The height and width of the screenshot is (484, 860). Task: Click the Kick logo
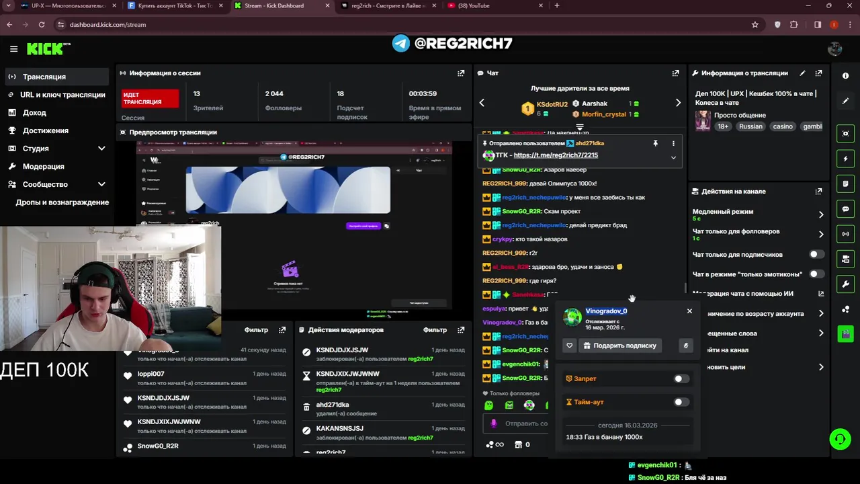point(48,48)
